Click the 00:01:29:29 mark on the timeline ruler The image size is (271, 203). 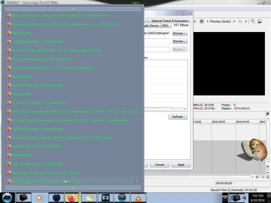pos(218,122)
